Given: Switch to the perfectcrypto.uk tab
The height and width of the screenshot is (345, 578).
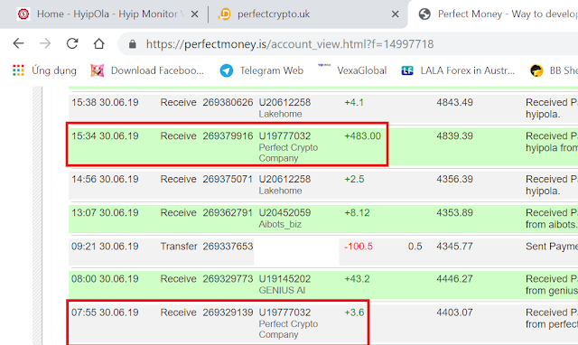Looking at the screenshot, I should coord(308,14).
